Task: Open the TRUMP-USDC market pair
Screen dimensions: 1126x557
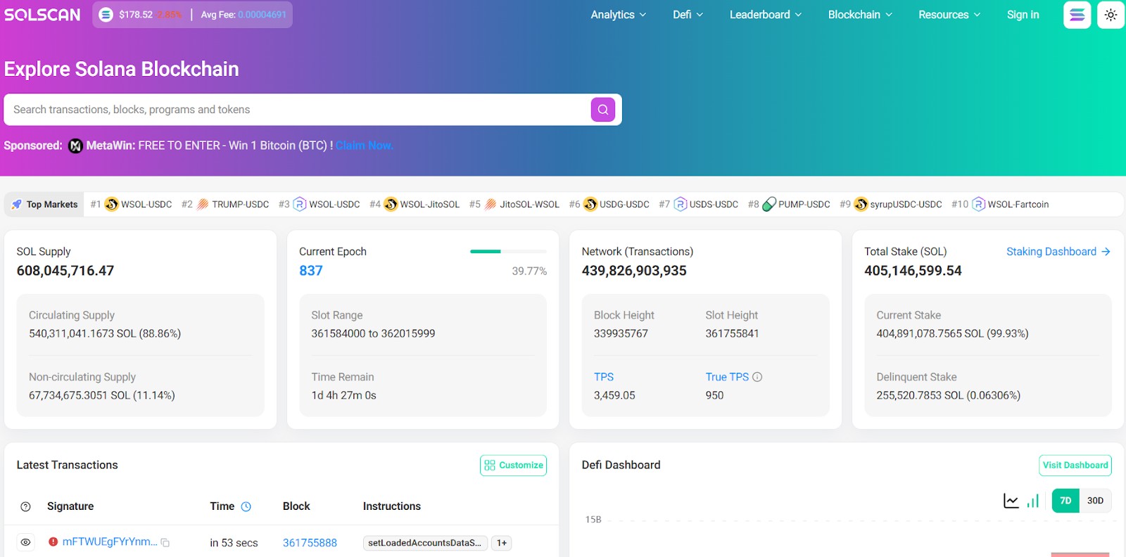Action: tap(241, 205)
